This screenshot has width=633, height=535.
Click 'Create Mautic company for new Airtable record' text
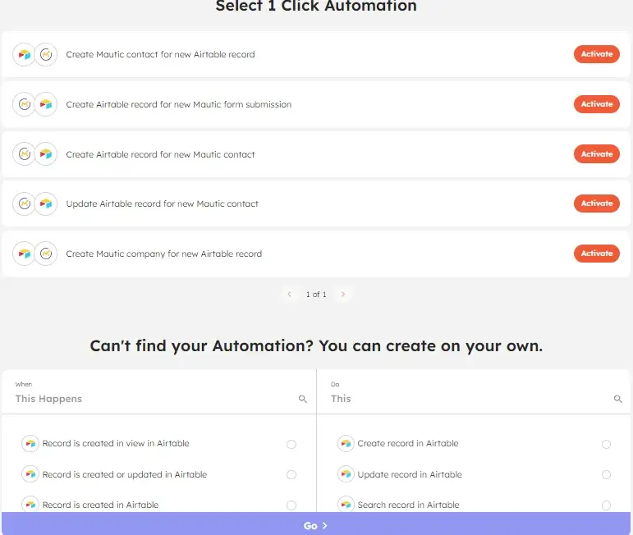164,254
